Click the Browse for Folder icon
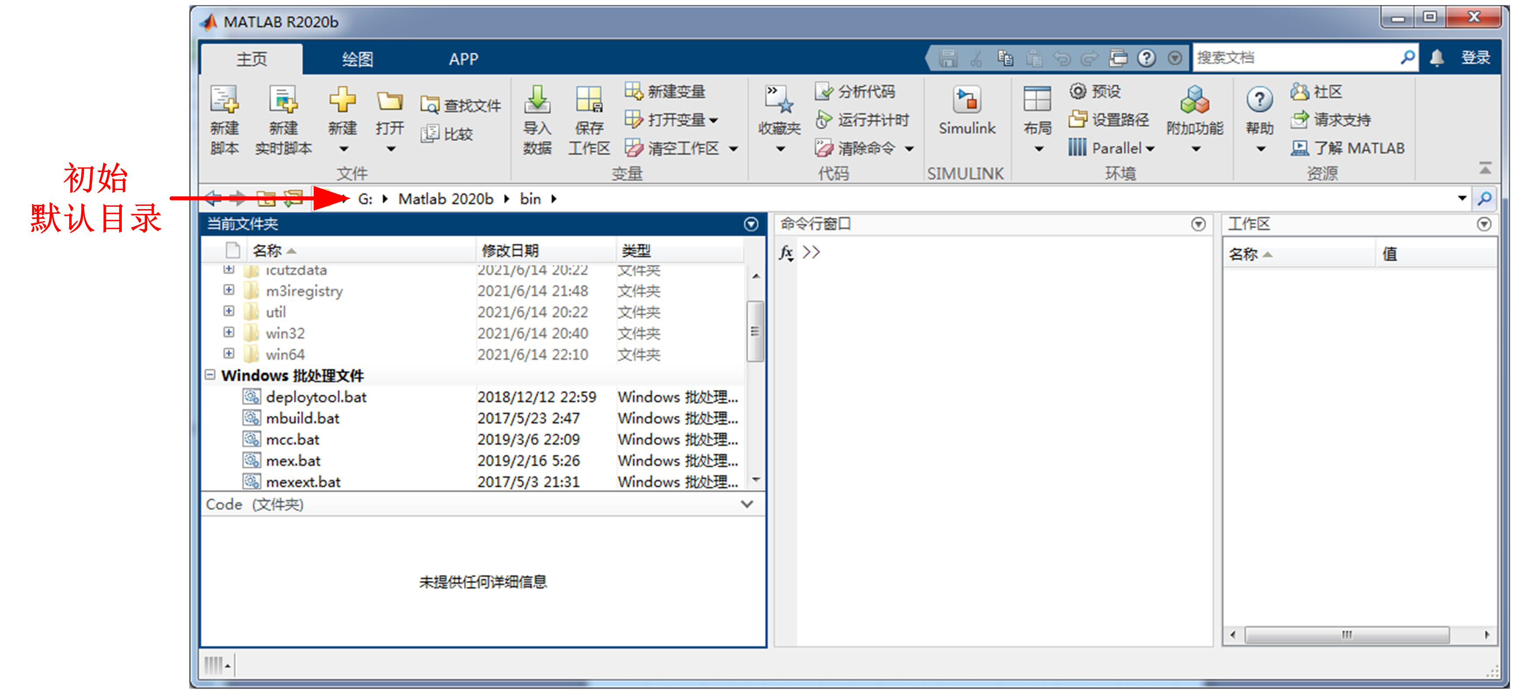The height and width of the screenshot is (697, 1518). coord(293,198)
